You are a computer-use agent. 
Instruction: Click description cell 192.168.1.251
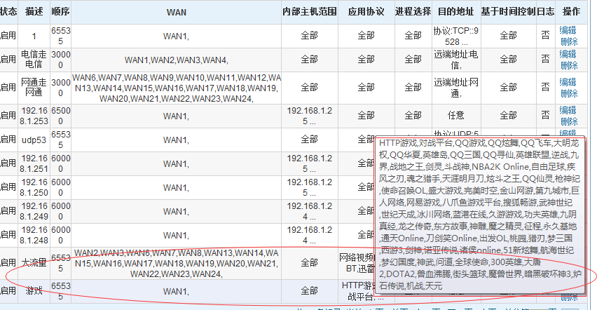34,163
